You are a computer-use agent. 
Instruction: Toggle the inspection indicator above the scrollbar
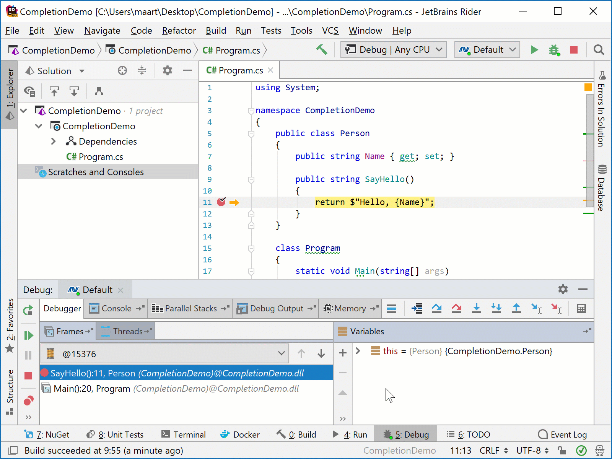point(588,87)
